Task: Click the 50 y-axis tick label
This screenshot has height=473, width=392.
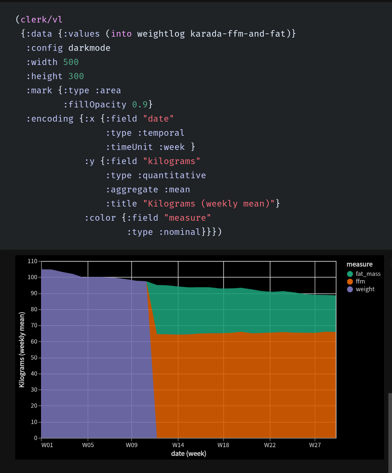Action: (x=34, y=358)
